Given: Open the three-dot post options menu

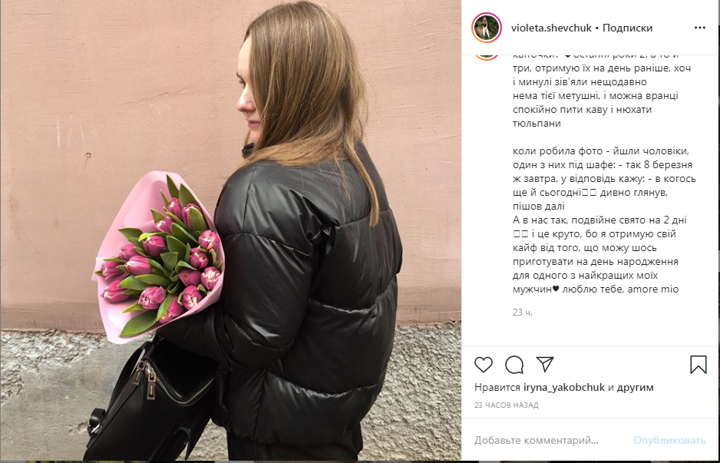Looking at the screenshot, I should [x=700, y=28].
